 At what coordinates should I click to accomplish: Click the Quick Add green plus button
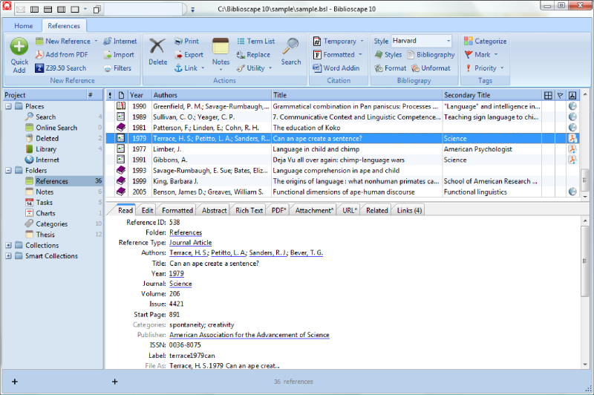click(19, 46)
